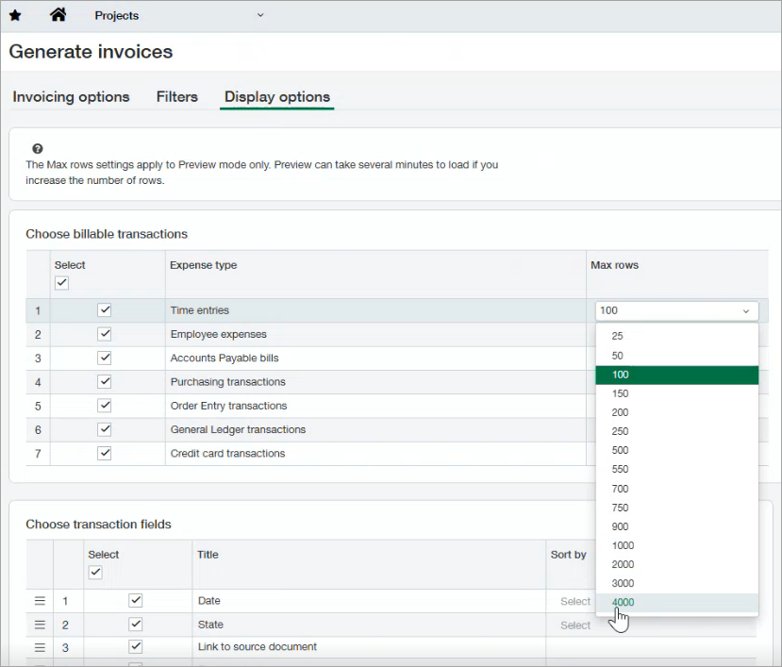Click Select in the State row Sort by column
The height and width of the screenshot is (667, 782).
click(575, 625)
